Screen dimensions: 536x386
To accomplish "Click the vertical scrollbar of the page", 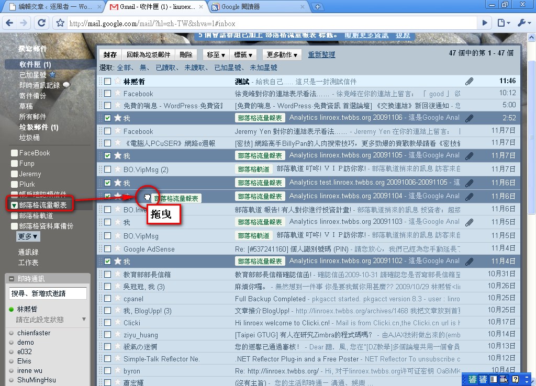I will (x=531, y=138).
